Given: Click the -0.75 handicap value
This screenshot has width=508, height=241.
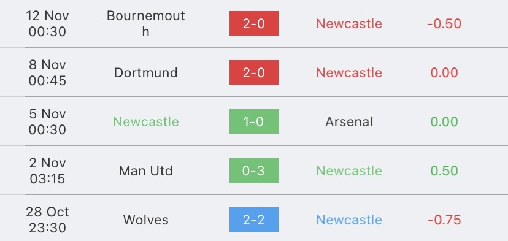Looking at the screenshot, I should 444,220.
